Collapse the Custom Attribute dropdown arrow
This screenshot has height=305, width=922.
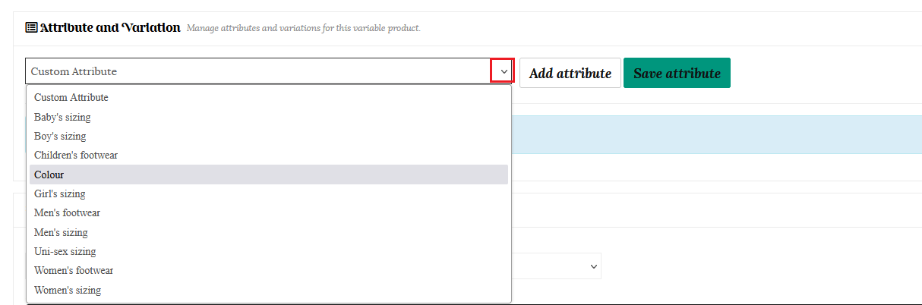coord(503,71)
